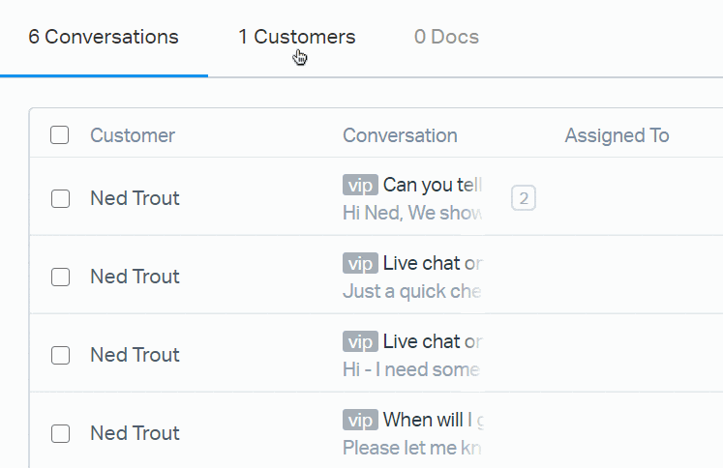Open the 0 Docs tab

click(446, 37)
